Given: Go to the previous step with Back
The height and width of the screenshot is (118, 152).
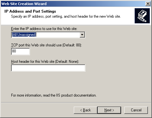Looking at the screenshot, I should coord(85,110).
